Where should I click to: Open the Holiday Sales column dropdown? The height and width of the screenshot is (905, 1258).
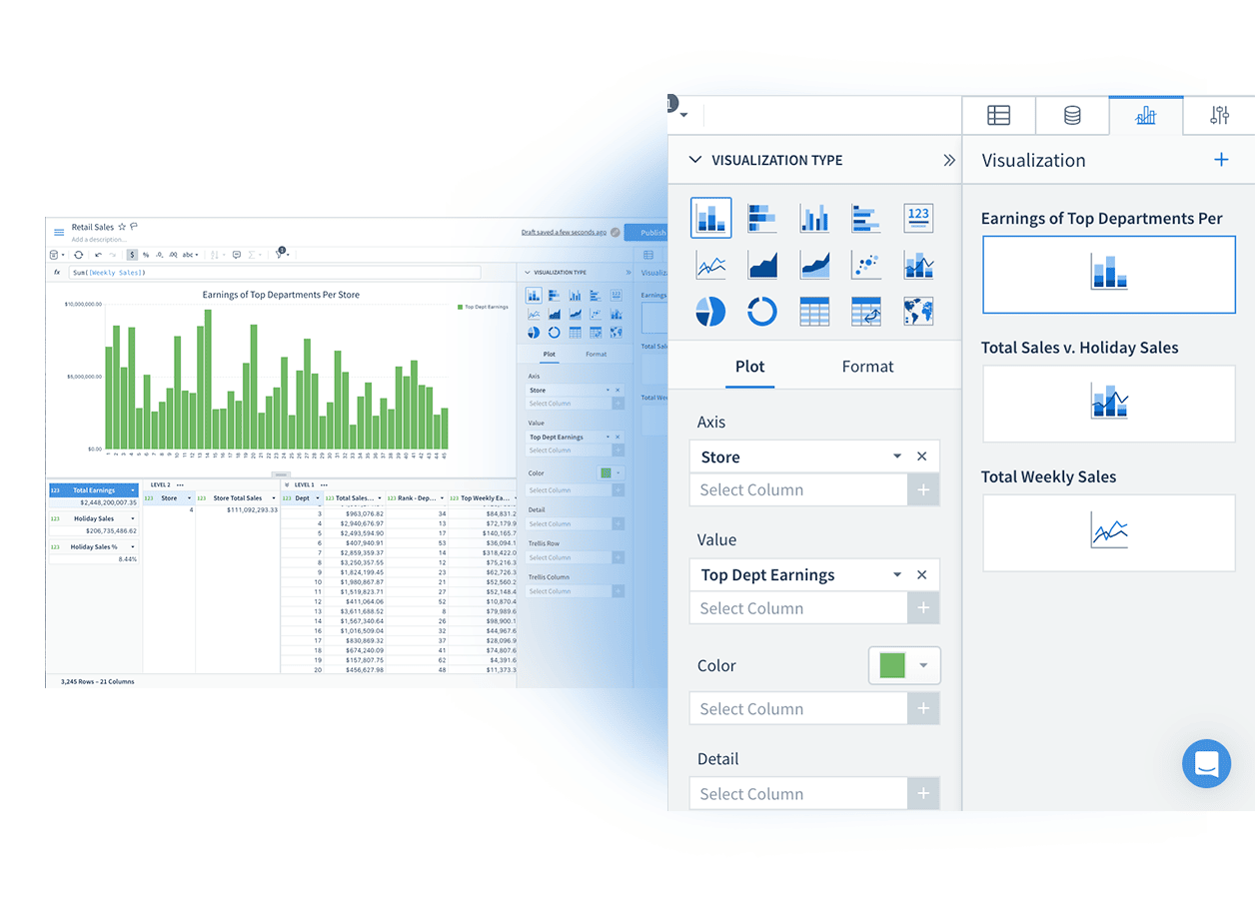tap(133, 518)
